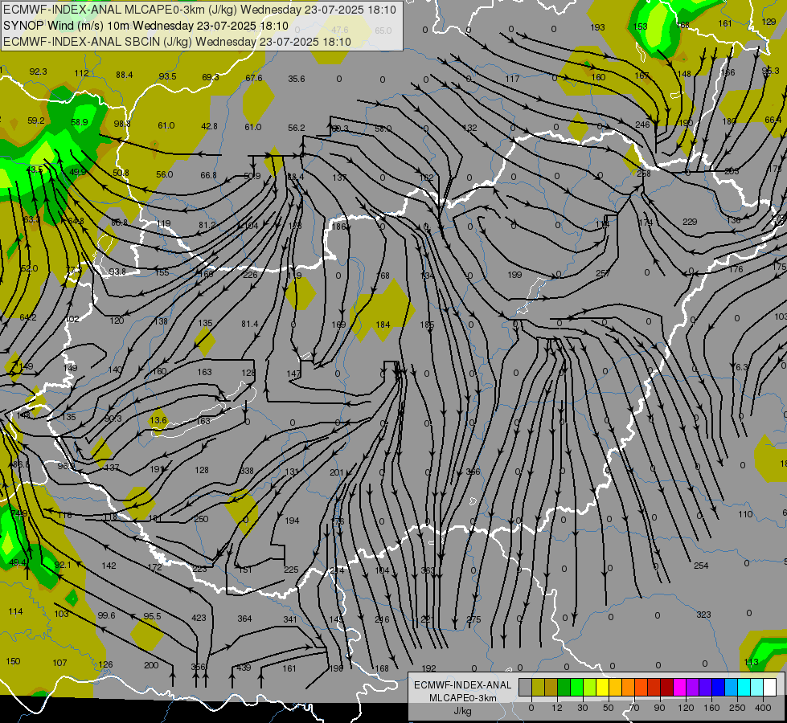Click the map value 257
This screenshot has height=723, width=787.
pos(602,273)
